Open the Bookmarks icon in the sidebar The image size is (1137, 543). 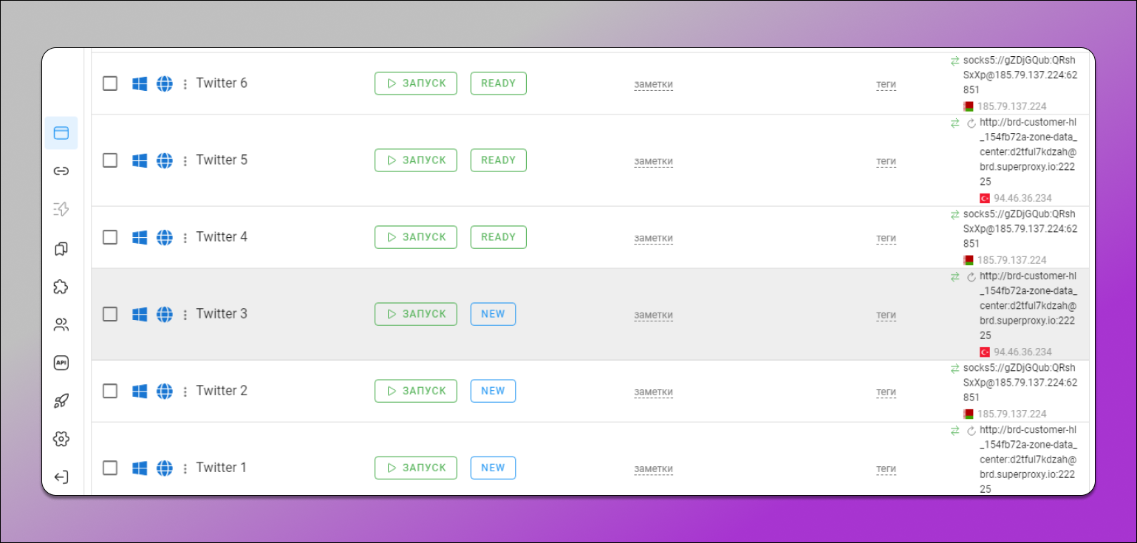[61, 248]
